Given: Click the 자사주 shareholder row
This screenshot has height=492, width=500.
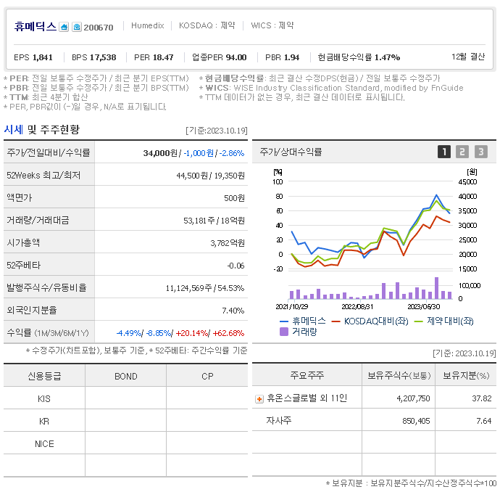Looking at the screenshot, I should [374, 421].
